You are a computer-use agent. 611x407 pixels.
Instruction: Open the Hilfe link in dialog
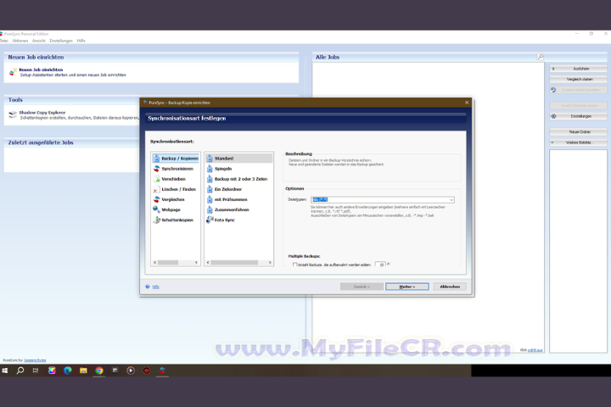click(156, 287)
